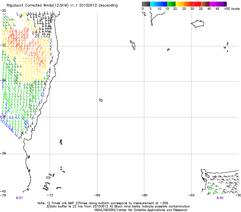Click the purple time label 'B:37'
Image resolution: width=241 pixels, height=212 pixels.
[x=19, y=198]
